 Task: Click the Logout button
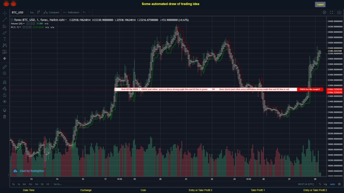[320, 4]
